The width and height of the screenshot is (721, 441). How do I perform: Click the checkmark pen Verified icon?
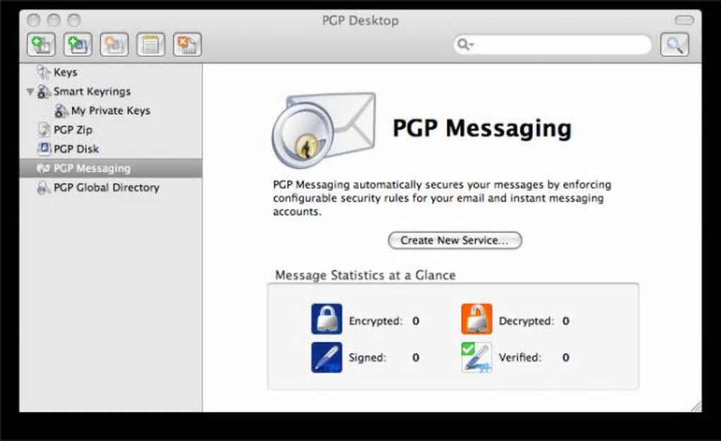click(x=476, y=358)
